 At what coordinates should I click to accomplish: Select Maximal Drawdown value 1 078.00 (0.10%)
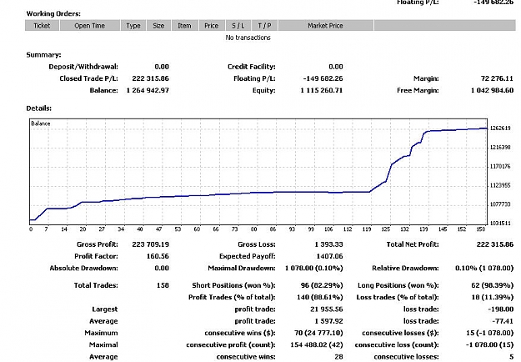point(314,269)
